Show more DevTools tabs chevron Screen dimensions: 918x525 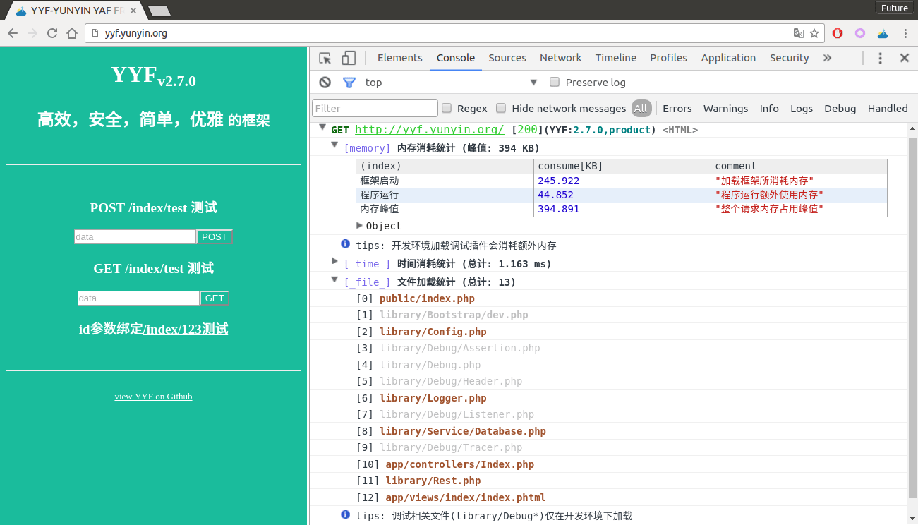pos(827,58)
